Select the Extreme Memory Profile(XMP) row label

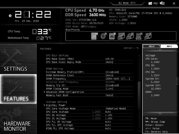65,72
